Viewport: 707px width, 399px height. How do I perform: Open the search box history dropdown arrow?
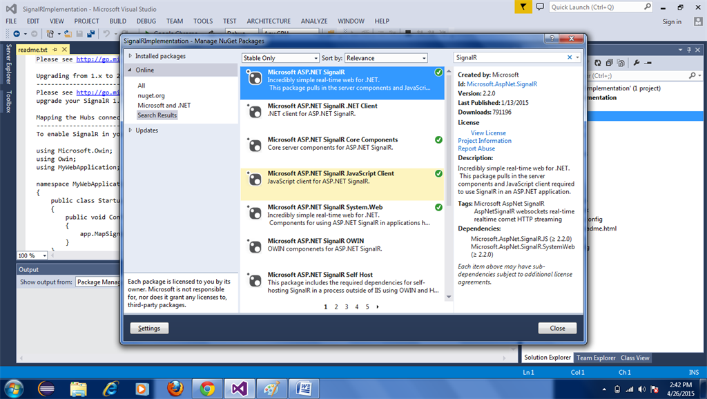tap(578, 57)
